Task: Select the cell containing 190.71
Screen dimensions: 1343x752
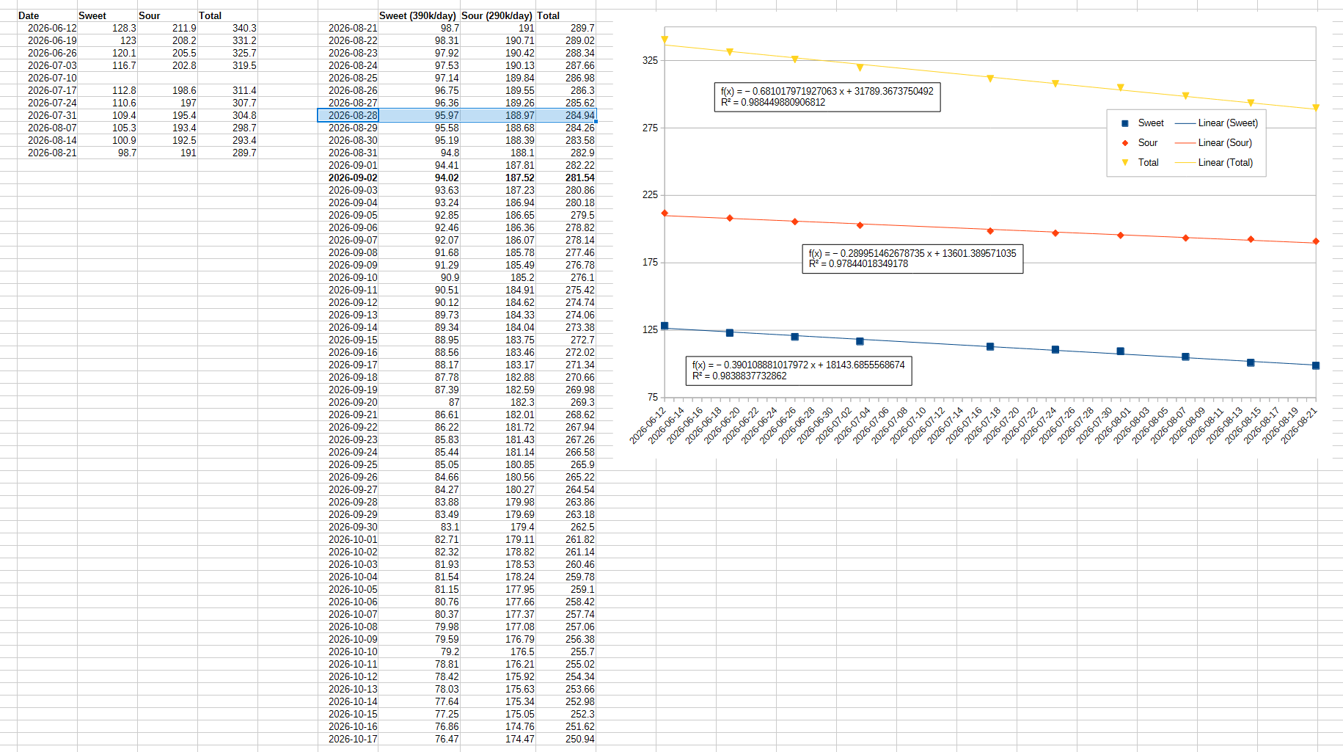Action: (497, 40)
